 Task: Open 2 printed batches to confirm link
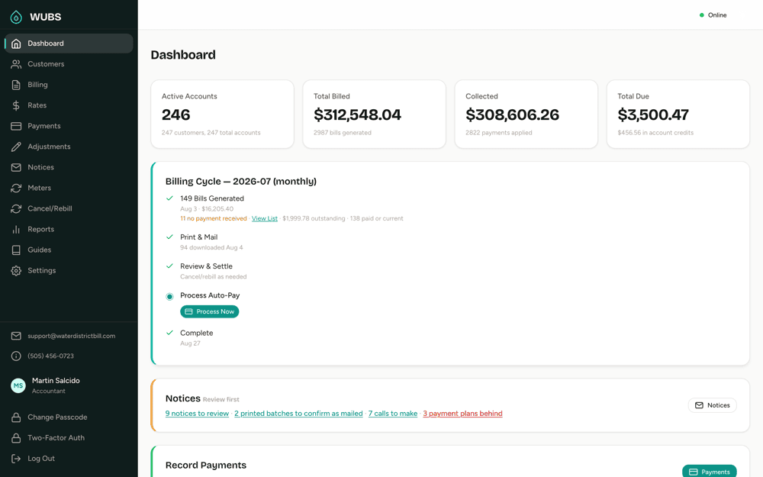point(298,413)
